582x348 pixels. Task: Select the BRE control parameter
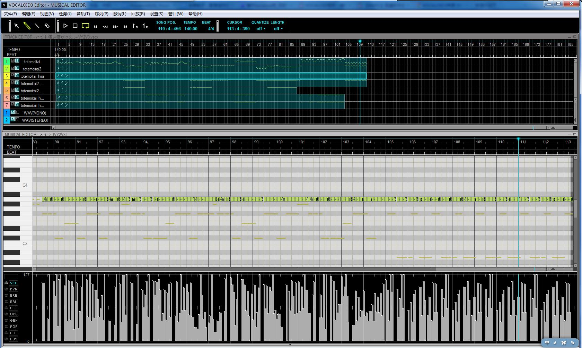point(14,296)
